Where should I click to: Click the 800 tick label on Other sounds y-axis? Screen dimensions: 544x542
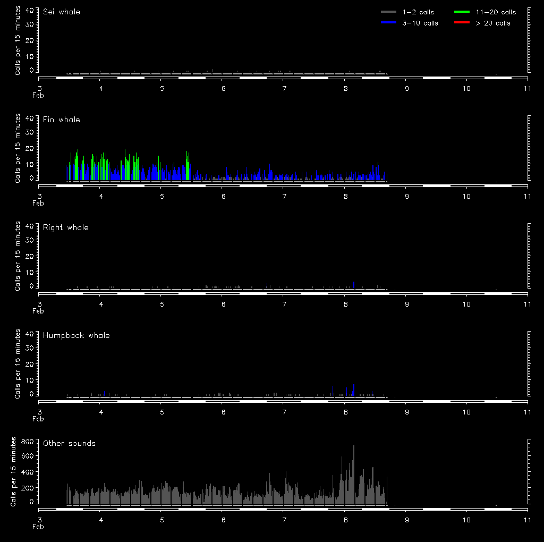pyautogui.click(x=27, y=442)
